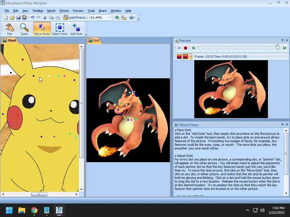Screen dimensions: 290x217
Task: Open the Morph menu
Action: point(51,11)
